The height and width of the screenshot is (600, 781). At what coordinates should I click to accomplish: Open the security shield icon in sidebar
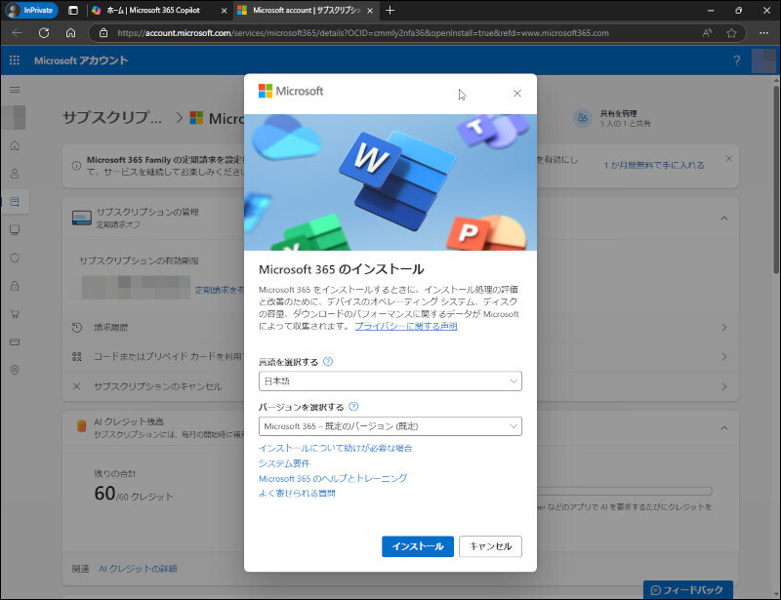pos(15,258)
